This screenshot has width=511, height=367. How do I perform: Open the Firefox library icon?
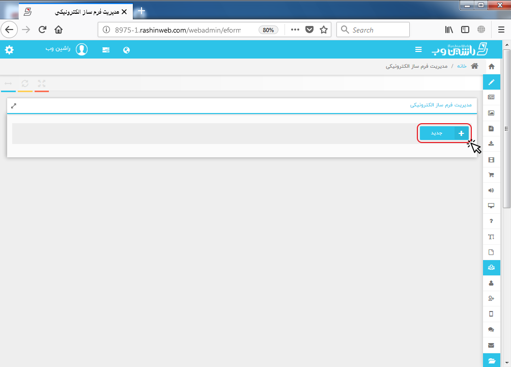point(449,30)
